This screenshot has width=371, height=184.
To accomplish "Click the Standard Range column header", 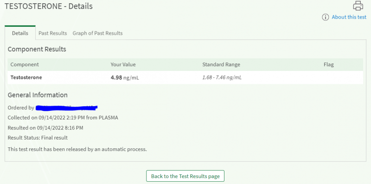I will [x=221, y=64].
